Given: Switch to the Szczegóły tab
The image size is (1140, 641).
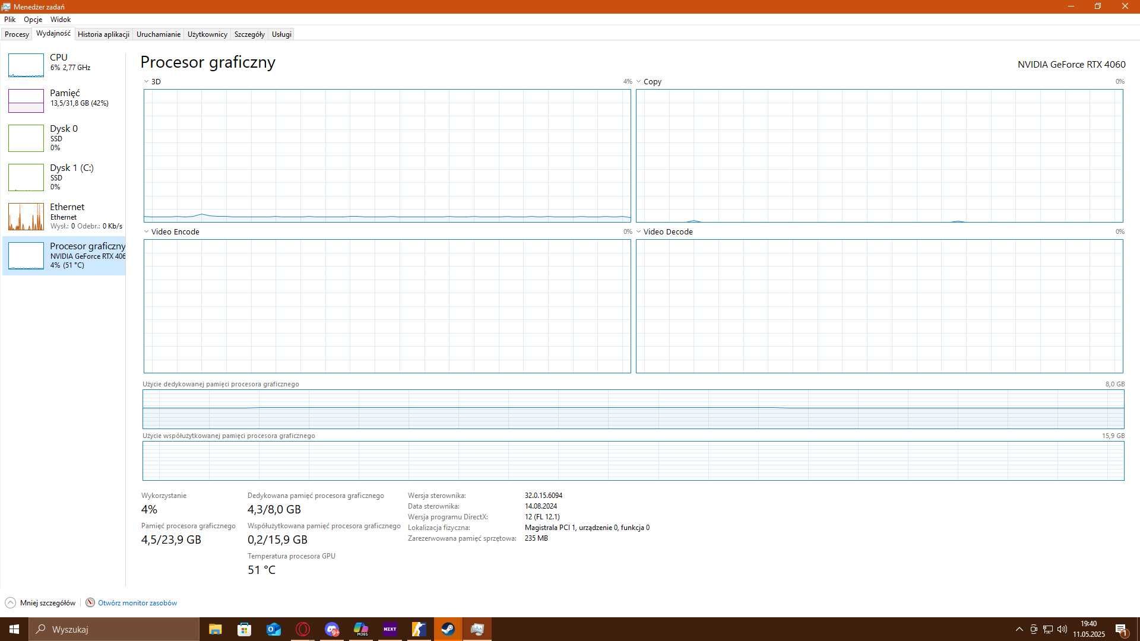Looking at the screenshot, I should tap(249, 34).
